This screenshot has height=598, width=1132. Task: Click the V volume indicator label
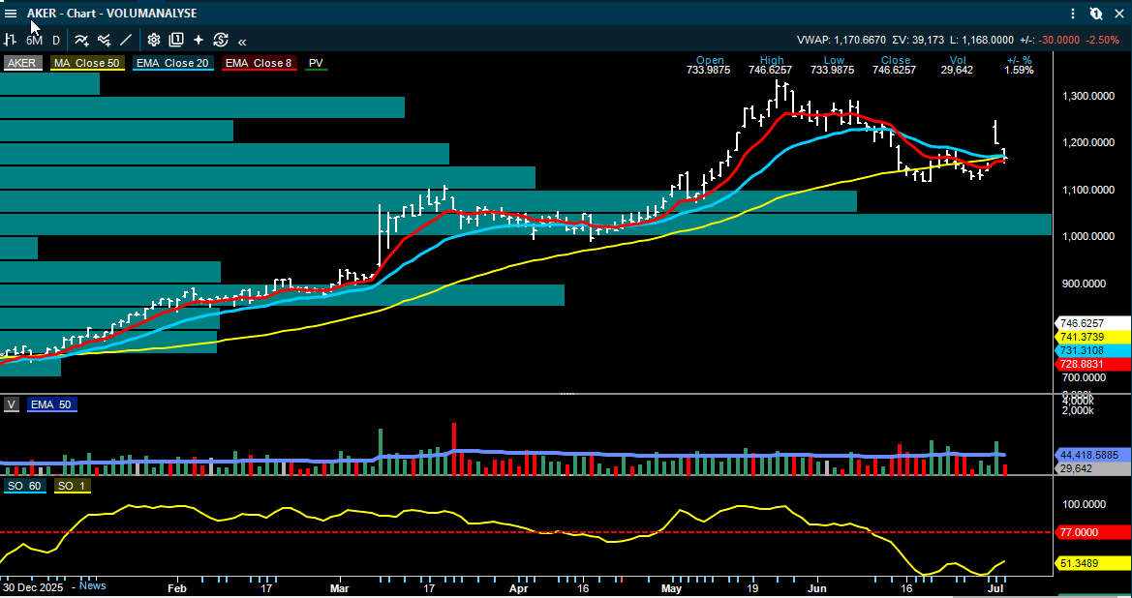click(11, 404)
